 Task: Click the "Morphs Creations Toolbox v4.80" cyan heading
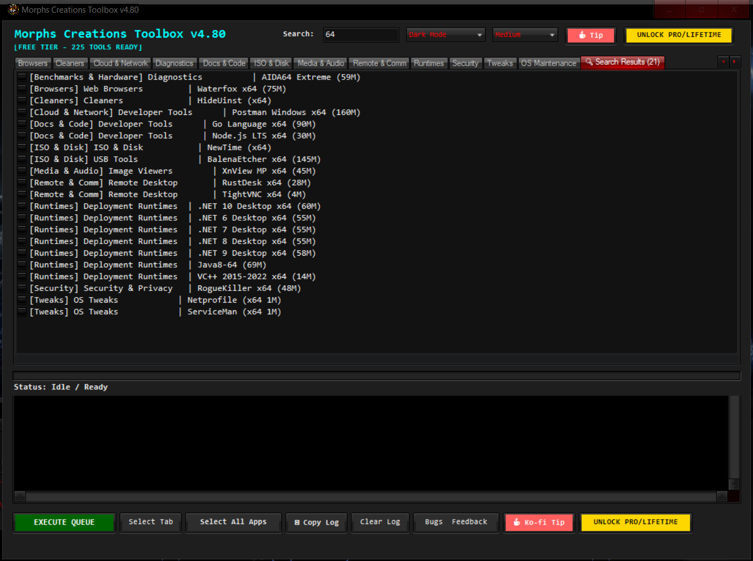[120, 34]
